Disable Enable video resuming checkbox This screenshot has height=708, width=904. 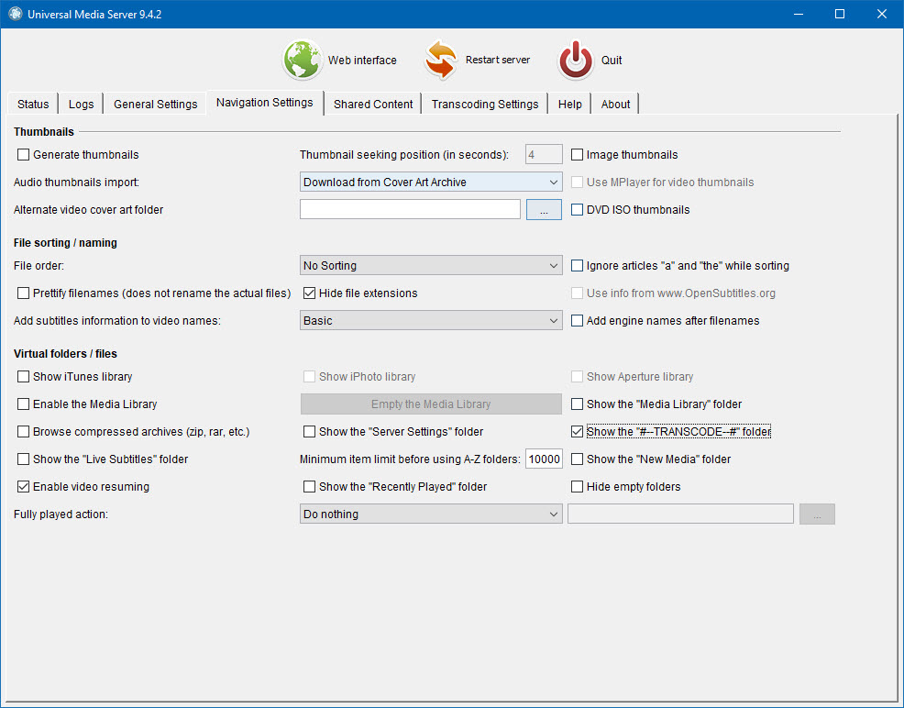tap(23, 487)
